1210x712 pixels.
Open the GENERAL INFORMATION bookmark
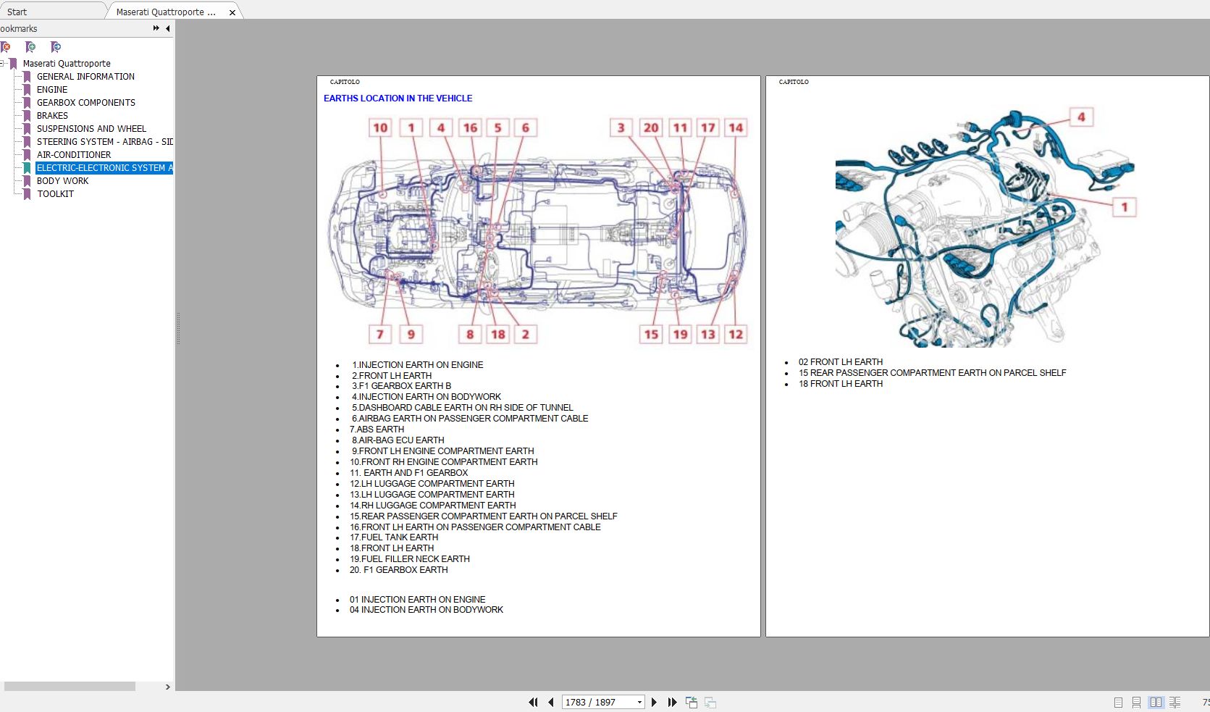85,77
